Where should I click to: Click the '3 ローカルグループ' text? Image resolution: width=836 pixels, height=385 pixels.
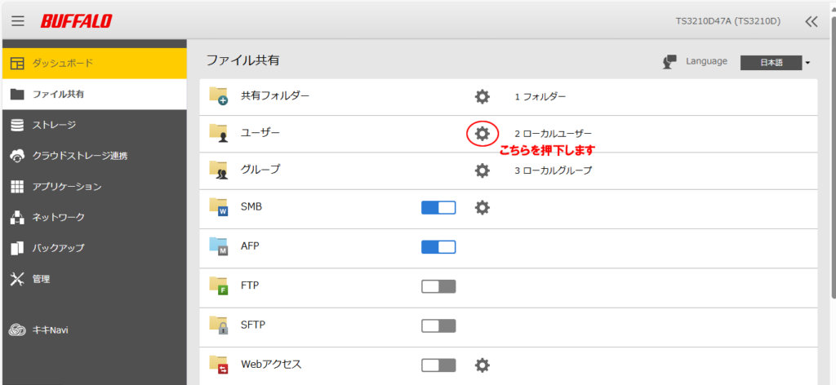click(x=554, y=171)
